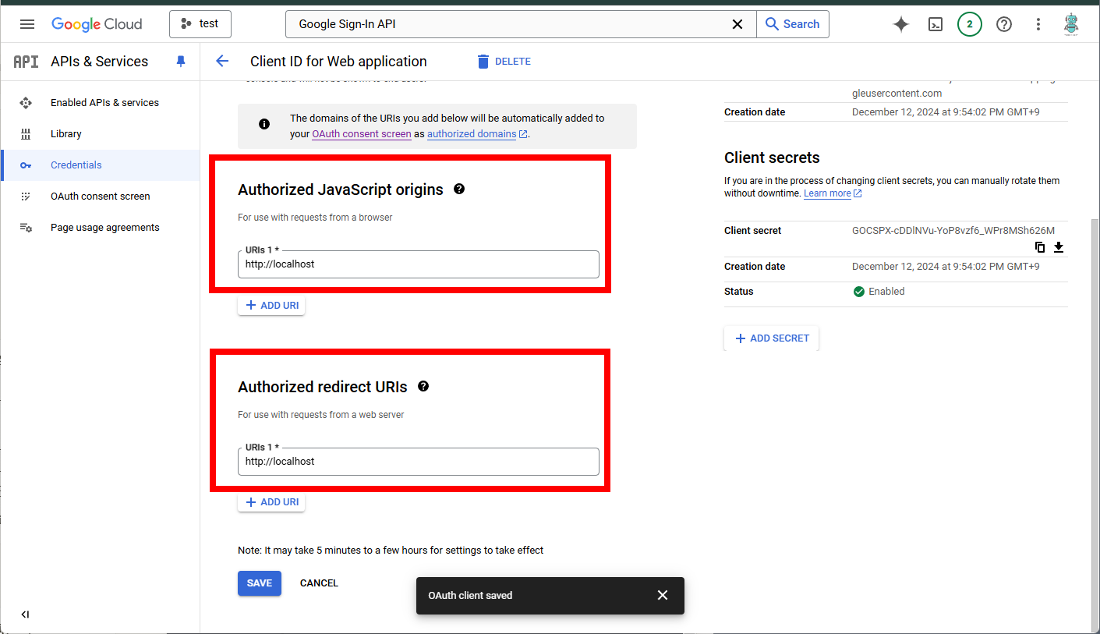Delete this OAuth client
This screenshot has width=1100, height=634.
[504, 62]
